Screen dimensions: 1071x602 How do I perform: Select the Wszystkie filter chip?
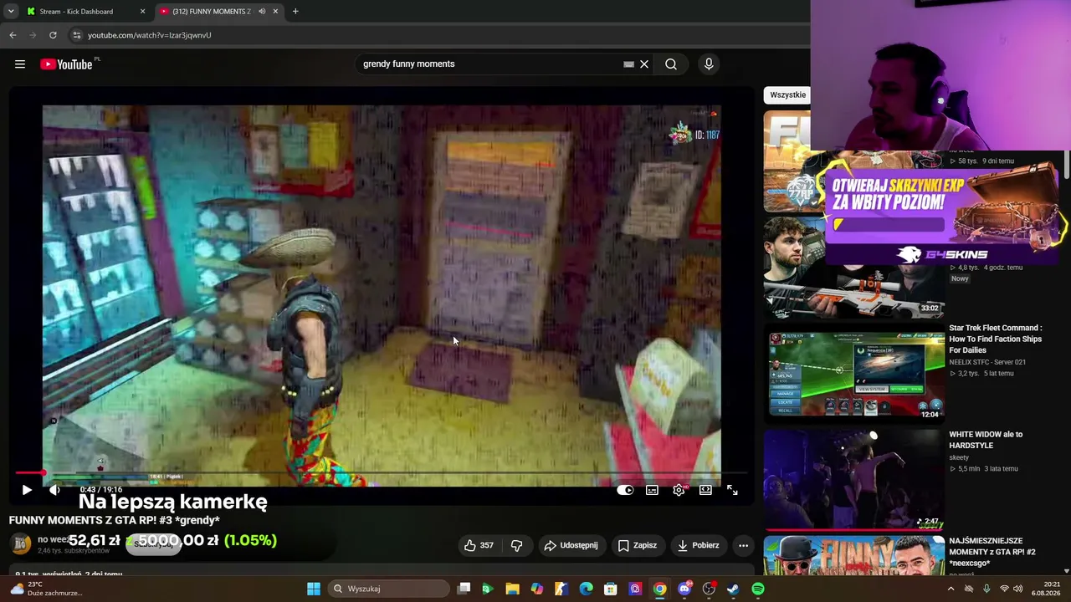click(x=787, y=94)
